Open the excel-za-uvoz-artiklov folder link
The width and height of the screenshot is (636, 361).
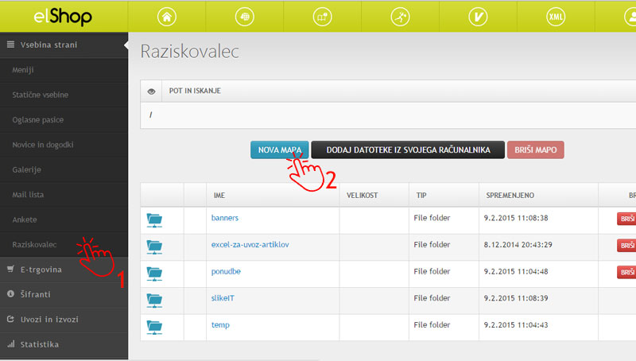250,245
